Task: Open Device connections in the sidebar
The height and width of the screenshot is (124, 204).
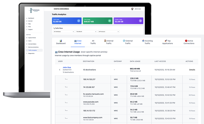Action: [33, 47]
